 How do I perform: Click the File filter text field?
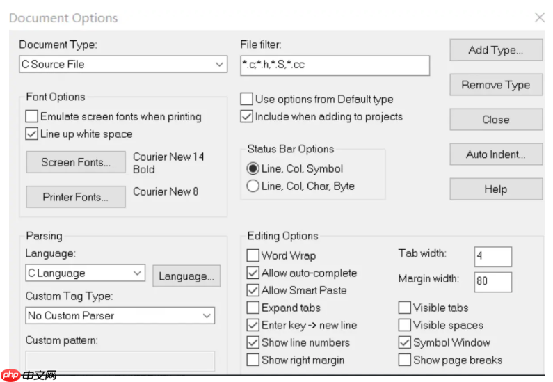(334, 65)
